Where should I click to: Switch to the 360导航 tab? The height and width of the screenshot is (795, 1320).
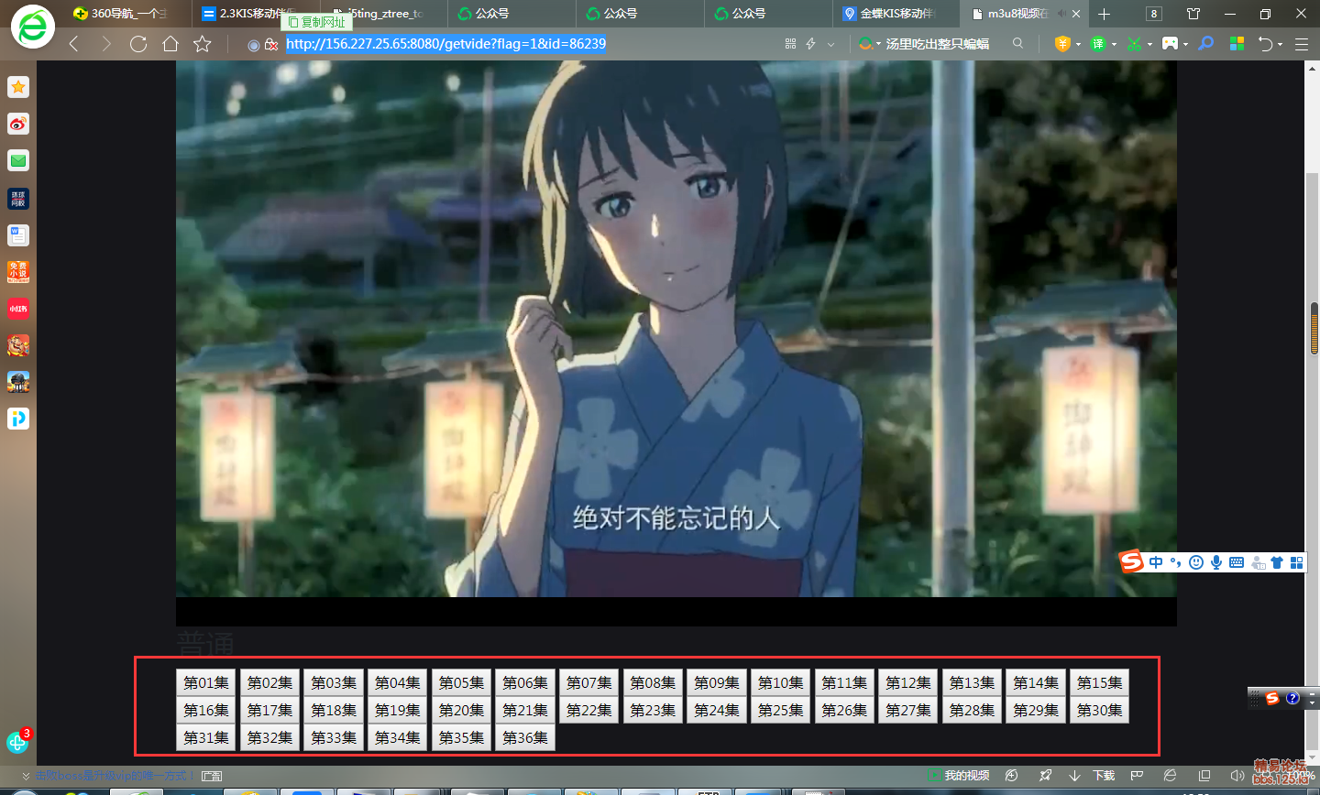pyautogui.click(x=128, y=14)
